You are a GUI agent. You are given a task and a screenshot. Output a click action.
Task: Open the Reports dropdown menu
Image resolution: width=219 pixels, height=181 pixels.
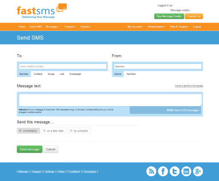tap(86, 27)
